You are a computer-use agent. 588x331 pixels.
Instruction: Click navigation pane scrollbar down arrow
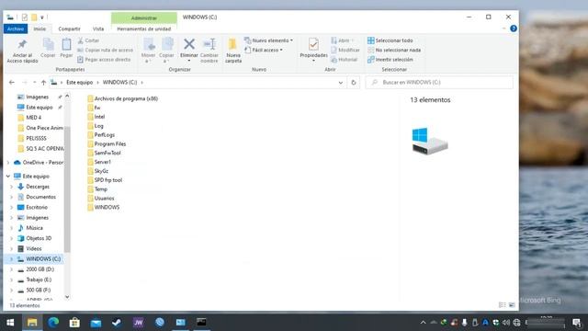[x=67, y=297]
